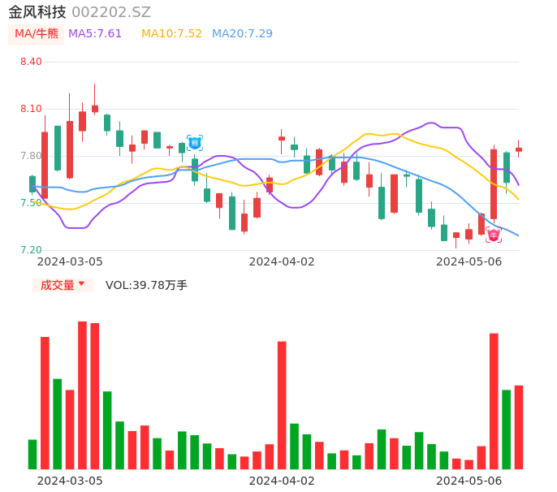
Task: Click the MA20:7.29 legend label
Action: pyautogui.click(x=242, y=34)
